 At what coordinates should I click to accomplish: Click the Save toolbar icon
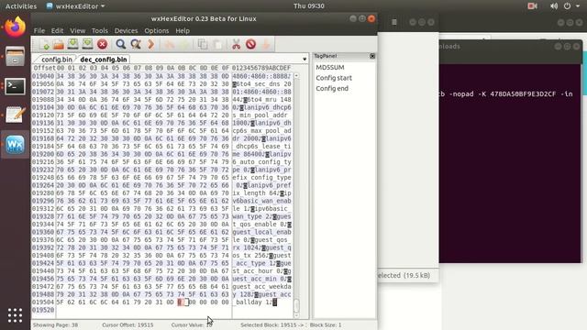pos(73,44)
